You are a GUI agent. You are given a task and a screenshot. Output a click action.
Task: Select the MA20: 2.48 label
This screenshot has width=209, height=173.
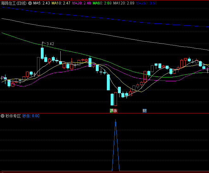[82, 3]
